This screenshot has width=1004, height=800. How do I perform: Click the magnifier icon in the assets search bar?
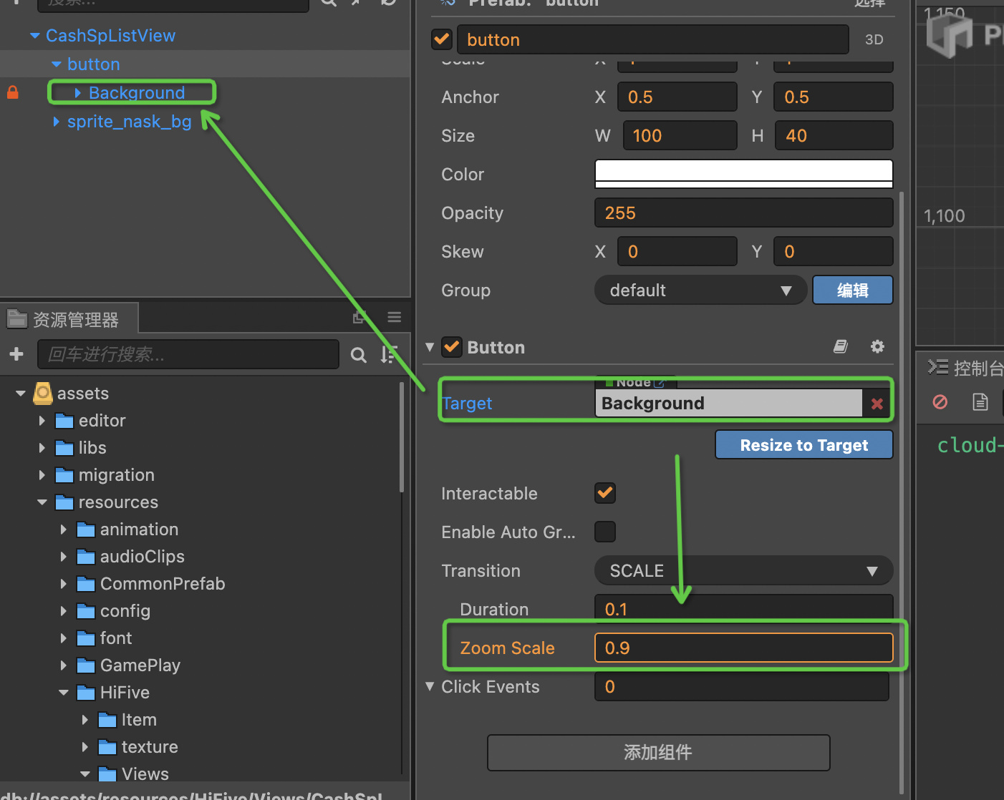[359, 354]
